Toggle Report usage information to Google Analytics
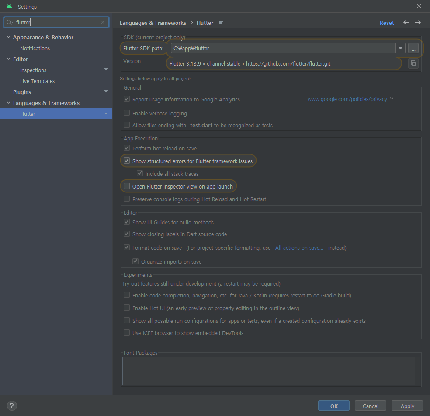 [x=127, y=99]
